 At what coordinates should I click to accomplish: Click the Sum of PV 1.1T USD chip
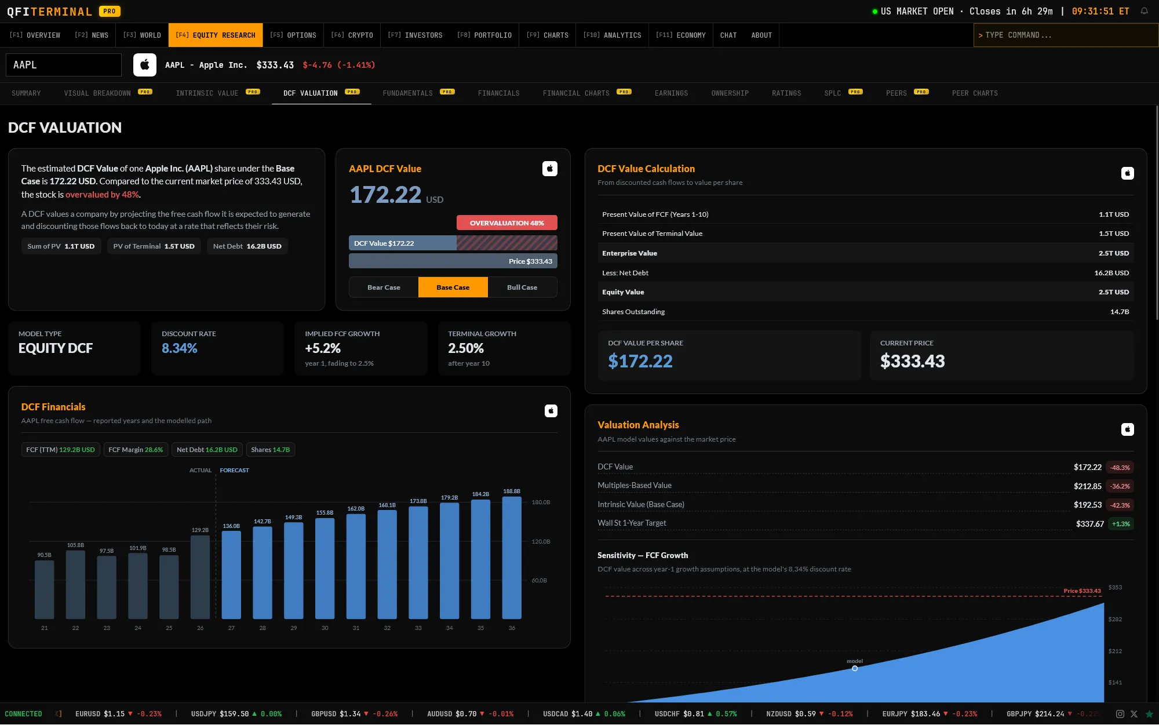pyautogui.click(x=61, y=246)
